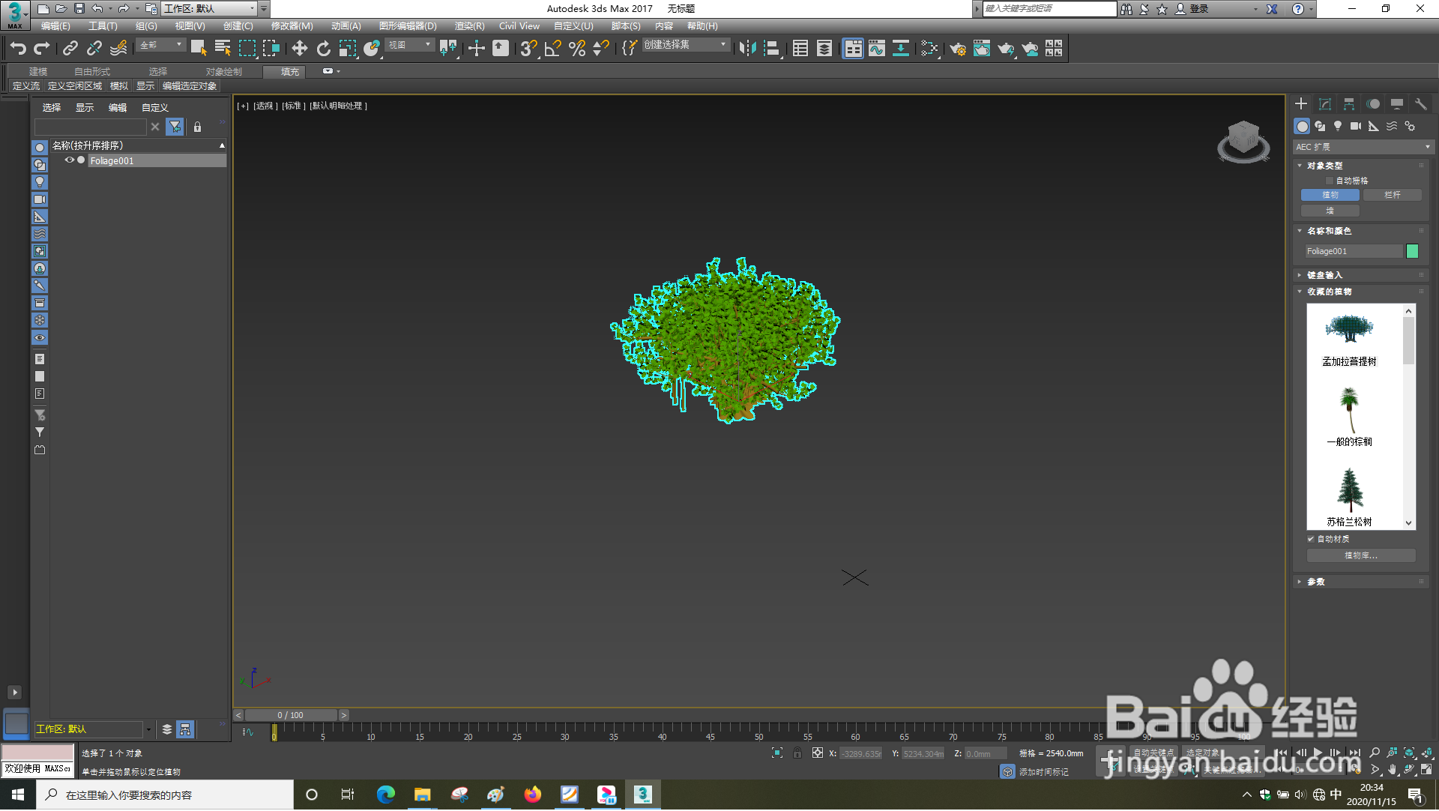Click the green Foliage001 color swatch
The width and height of the screenshot is (1439, 811).
click(1412, 251)
